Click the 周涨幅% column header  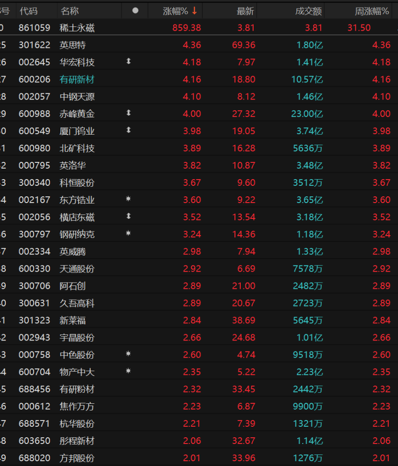(x=372, y=11)
